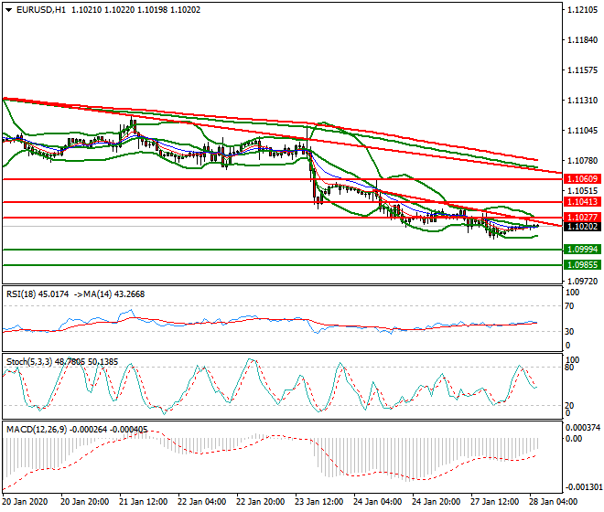This screenshot has height=512, width=604.
Task: Click the 27 Jan 12:00 time label
Action: coord(494,502)
